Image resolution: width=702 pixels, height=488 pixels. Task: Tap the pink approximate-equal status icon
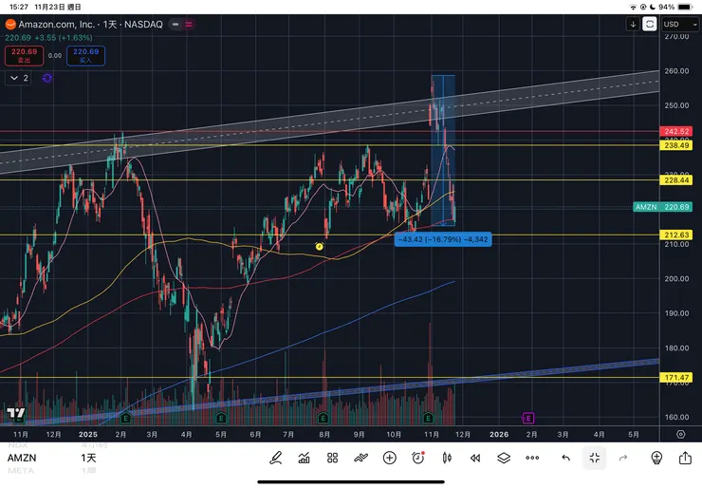pos(189,24)
